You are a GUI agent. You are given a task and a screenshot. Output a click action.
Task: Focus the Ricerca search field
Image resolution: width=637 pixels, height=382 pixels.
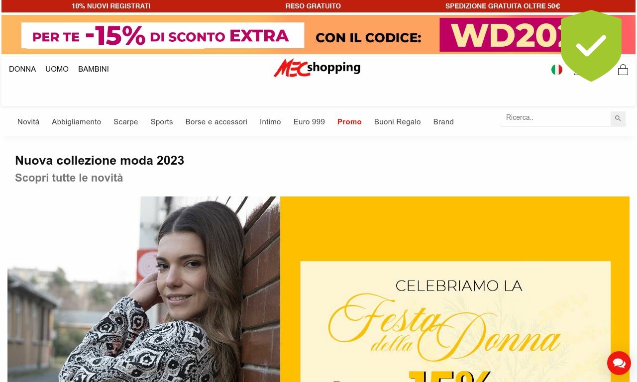click(556, 118)
